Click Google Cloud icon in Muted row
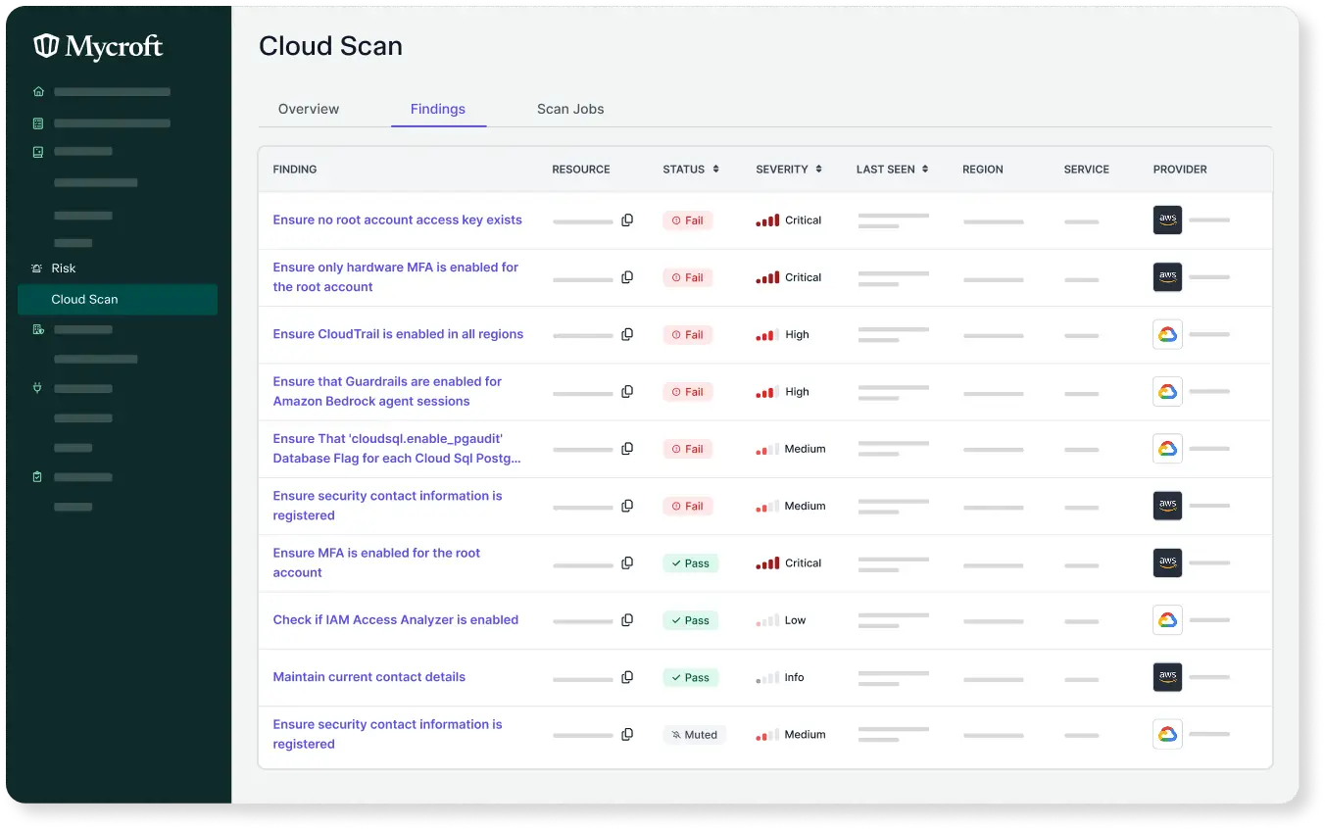This screenshot has width=1325, height=830. 1167,735
